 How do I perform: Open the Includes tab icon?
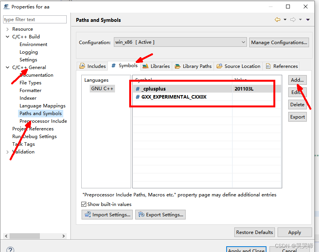coord(82,66)
